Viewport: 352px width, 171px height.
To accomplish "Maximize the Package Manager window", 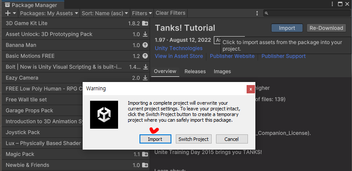I will (x=340, y=4).
